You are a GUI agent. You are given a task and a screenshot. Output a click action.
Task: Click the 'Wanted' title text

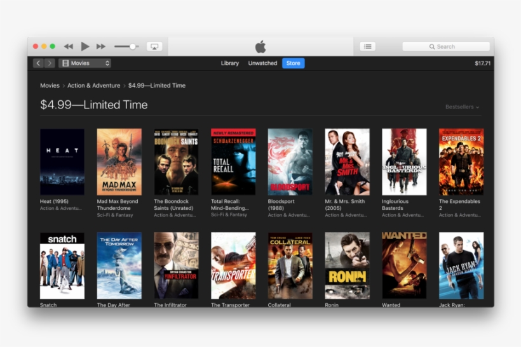(391, 305)
